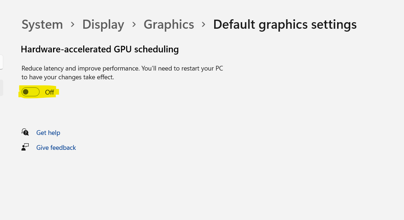The width and height of the screenshot is (404, 220).
Task: Return to Graphics breadcrumb page
Action: coord(169,24)
